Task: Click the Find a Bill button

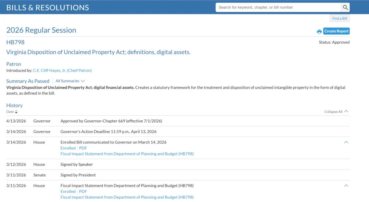Action: click(339, 18)
